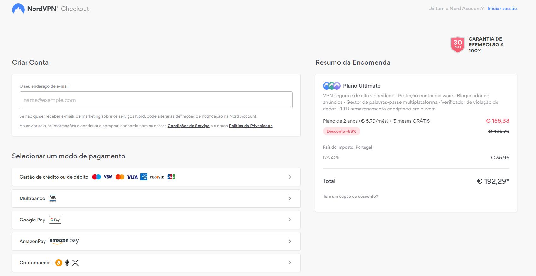Click the amazon pay logo
Image resolution: width=536 pixels, height=276 pixels.
(64, 241)
